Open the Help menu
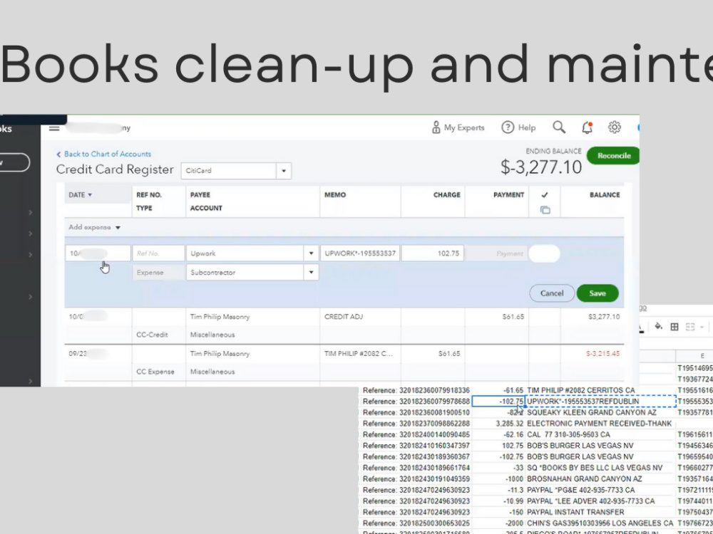The image size is (713, 534). pos(518,127)
